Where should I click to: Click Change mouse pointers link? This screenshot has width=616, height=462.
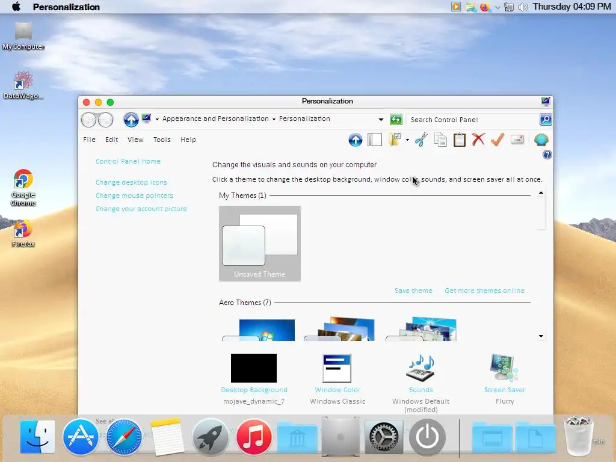click(134, 196)
